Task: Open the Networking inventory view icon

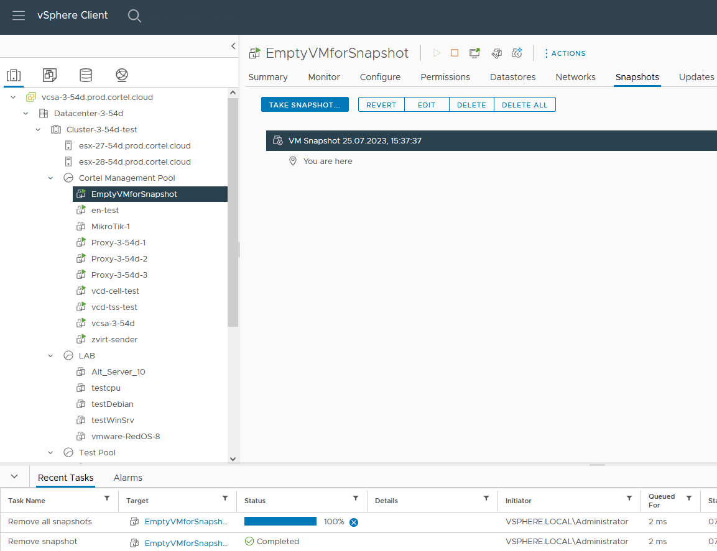Action: (122, 75)
